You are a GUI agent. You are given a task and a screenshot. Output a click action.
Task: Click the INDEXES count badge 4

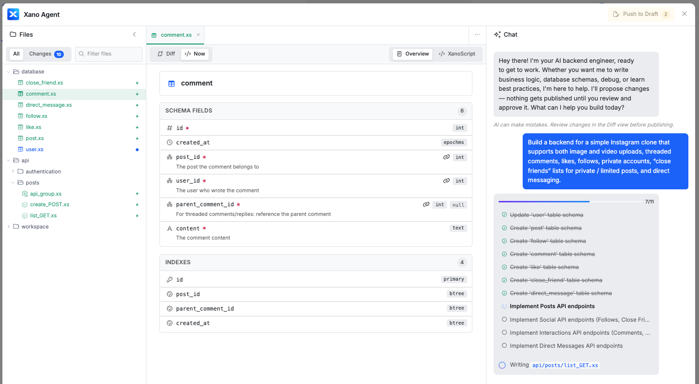(x=462, y=263)
